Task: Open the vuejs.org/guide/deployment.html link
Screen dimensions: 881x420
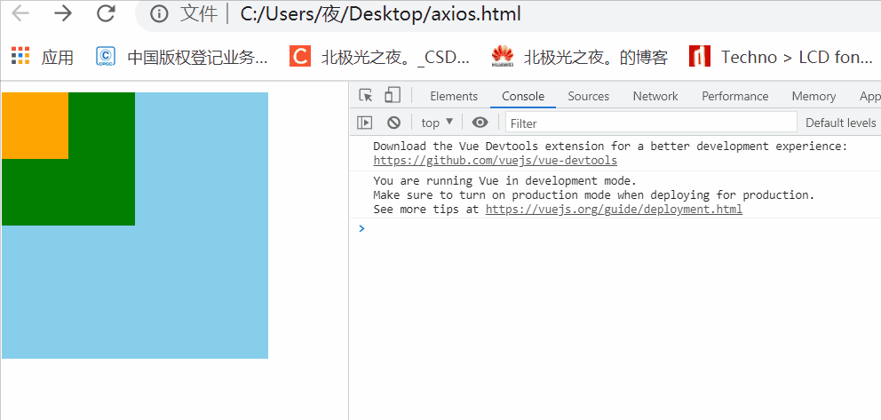Action: click(614, 210)
